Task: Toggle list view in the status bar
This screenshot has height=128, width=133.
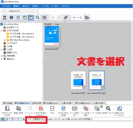Action: click(7, 119)
